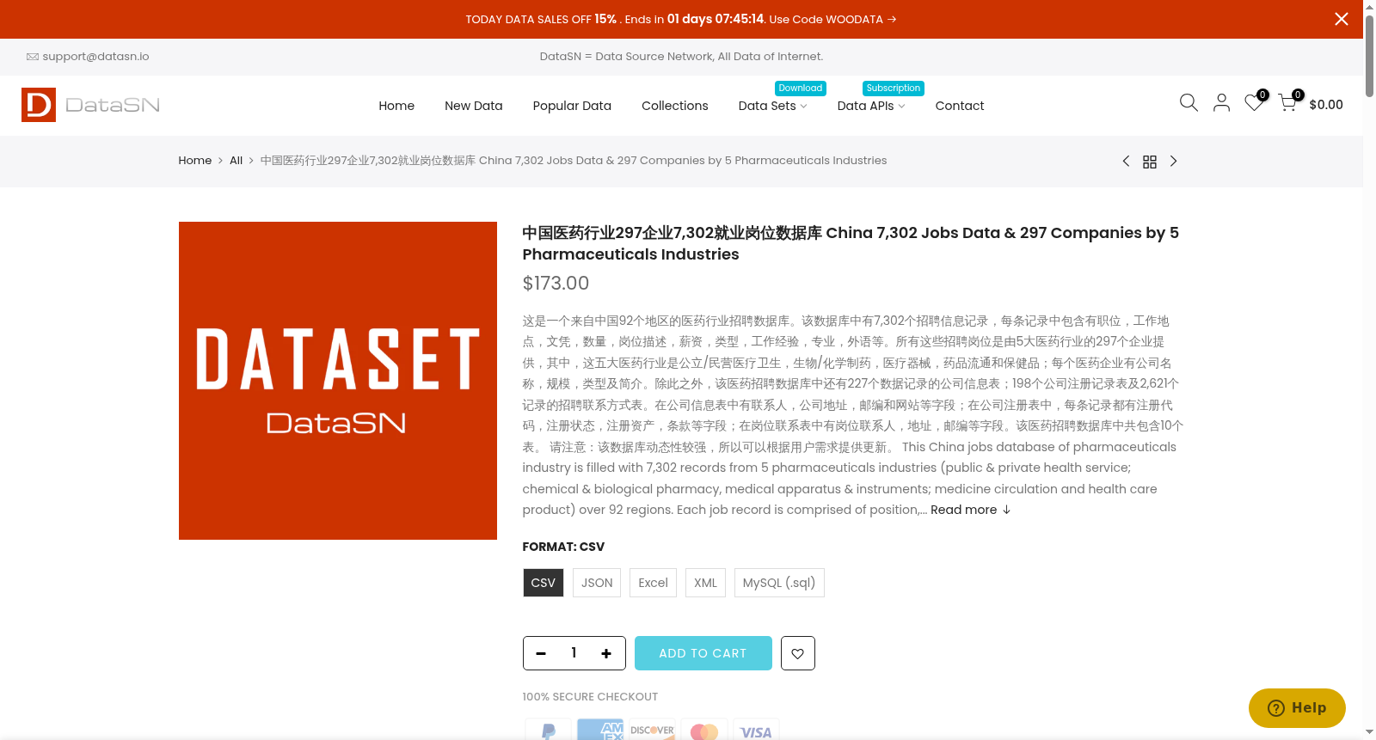The height and width of the screenshot is (740, 1376).
Task: Click the support@datasn.io email link
Action: coord(95,57)
